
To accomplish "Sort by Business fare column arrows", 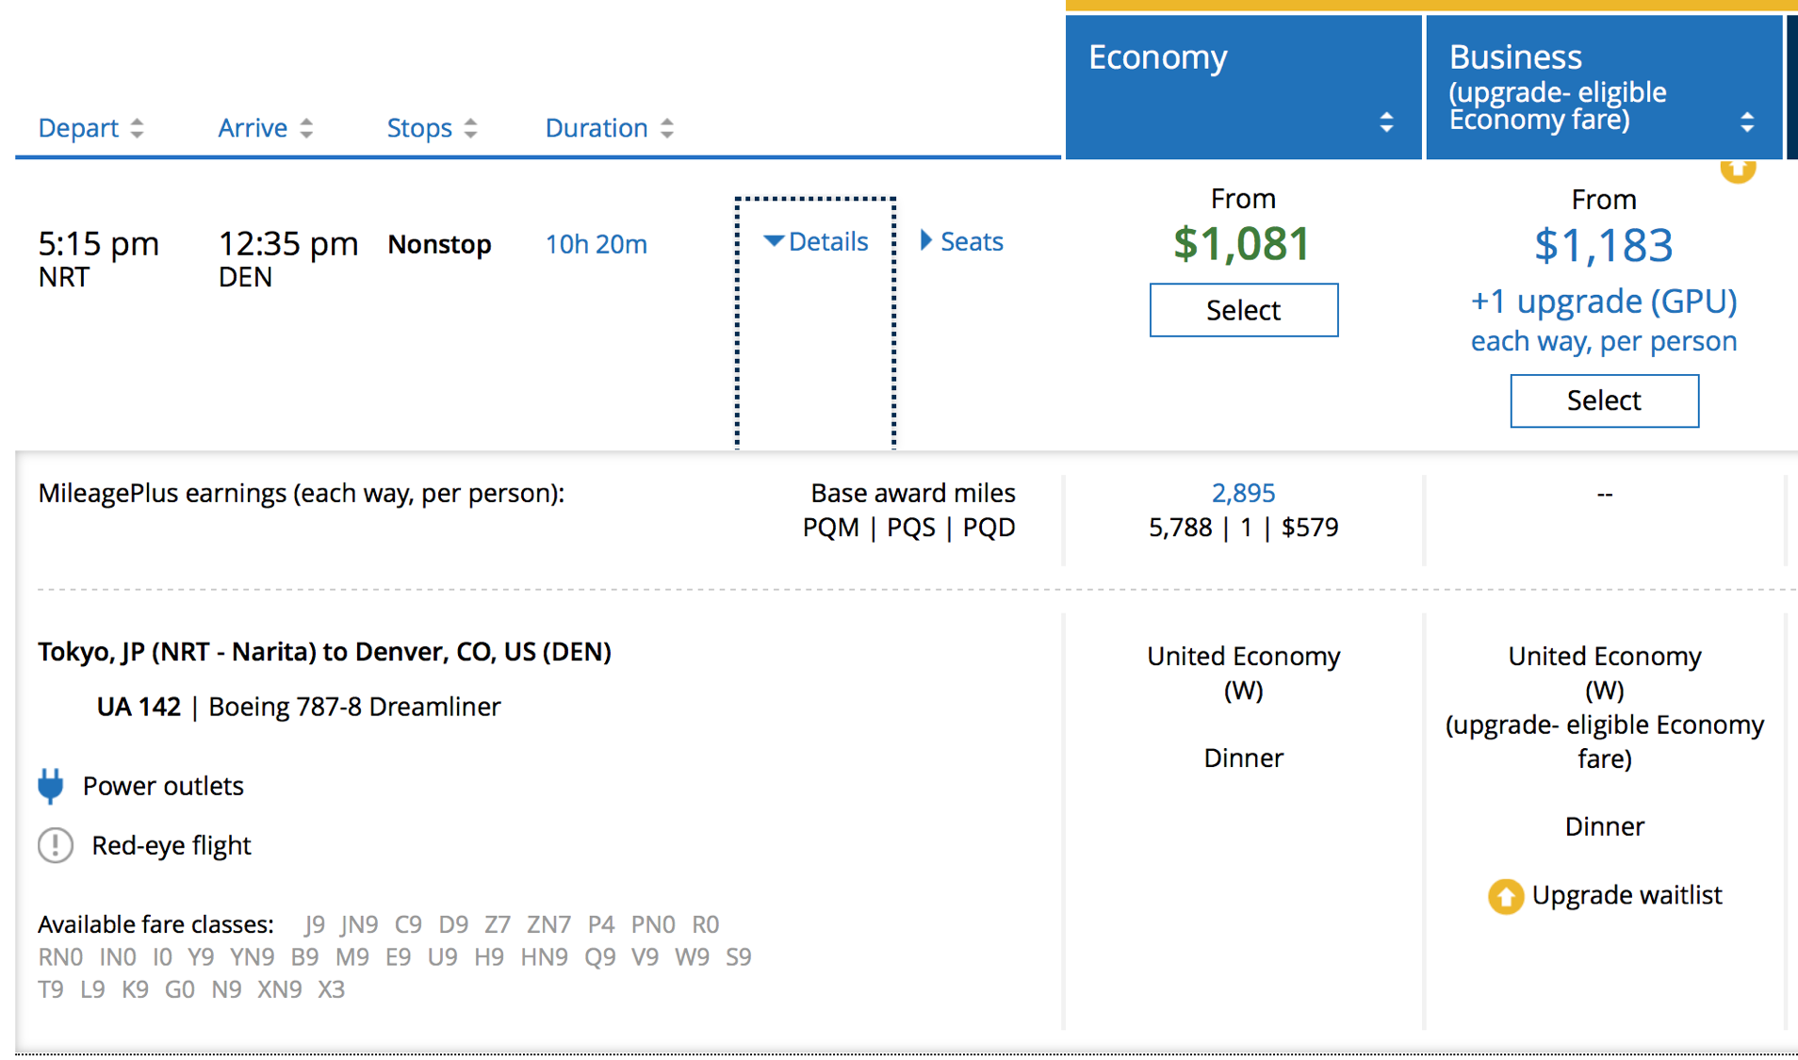I will coord(1747,122).
